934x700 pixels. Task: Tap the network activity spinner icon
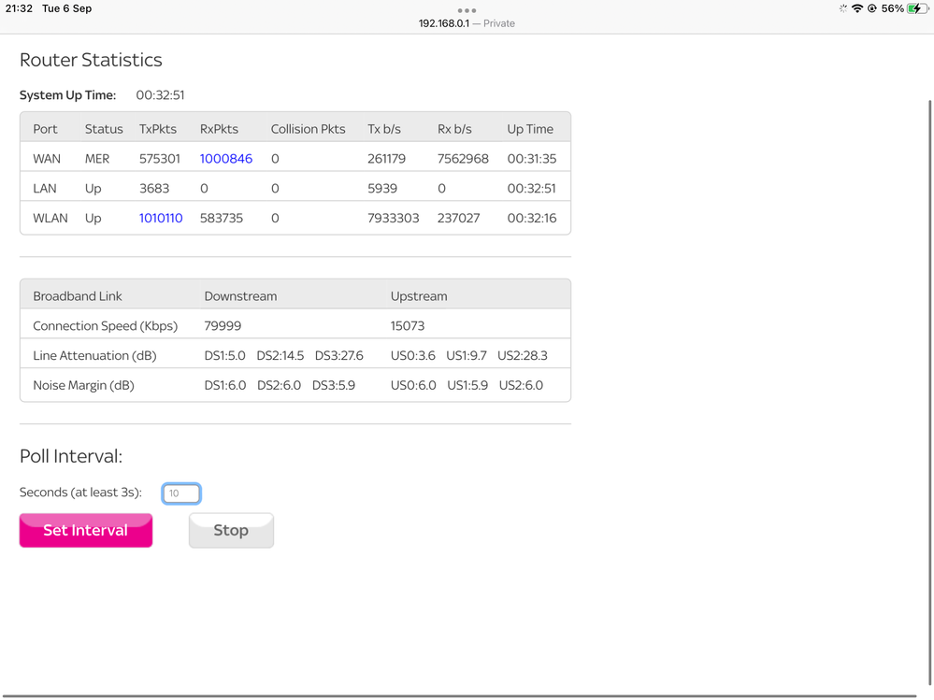point(842,8)
